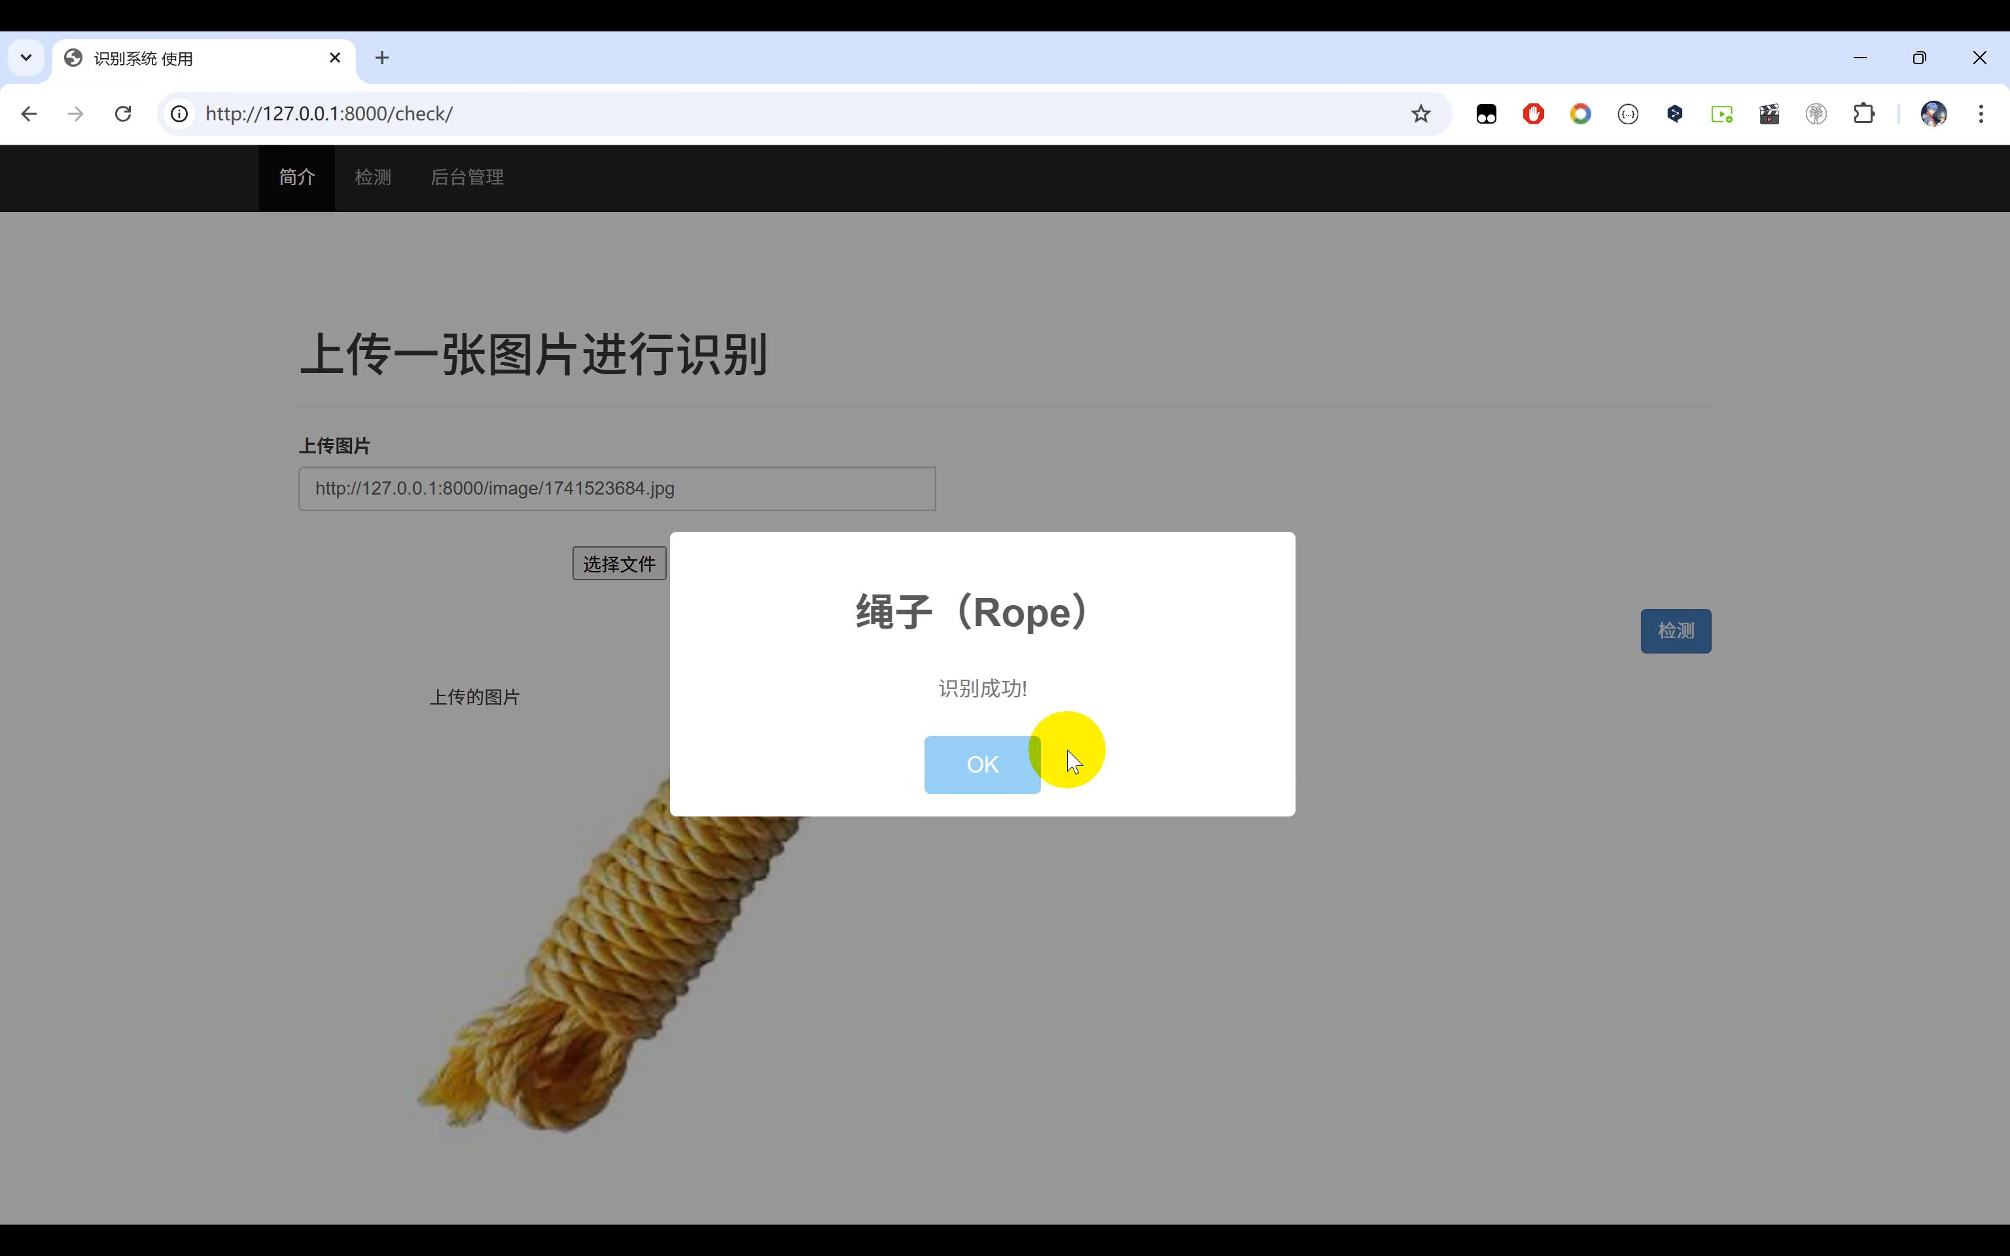Click the image URL input field
The height and width of the screenshot is (1256, 2010).
coord(616,489)
